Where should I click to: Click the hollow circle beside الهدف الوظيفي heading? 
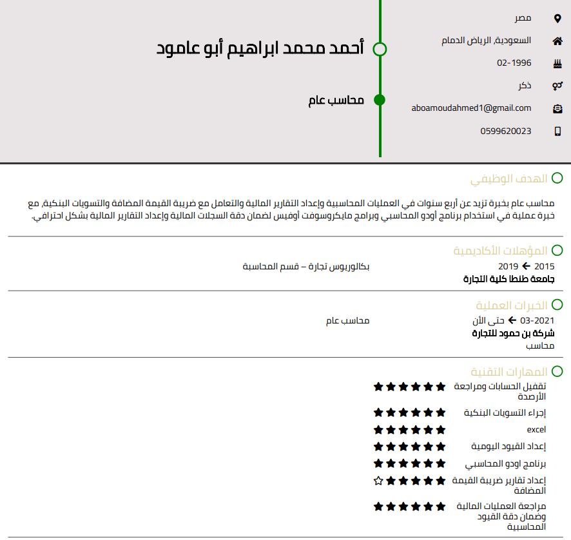coord(557,178)
